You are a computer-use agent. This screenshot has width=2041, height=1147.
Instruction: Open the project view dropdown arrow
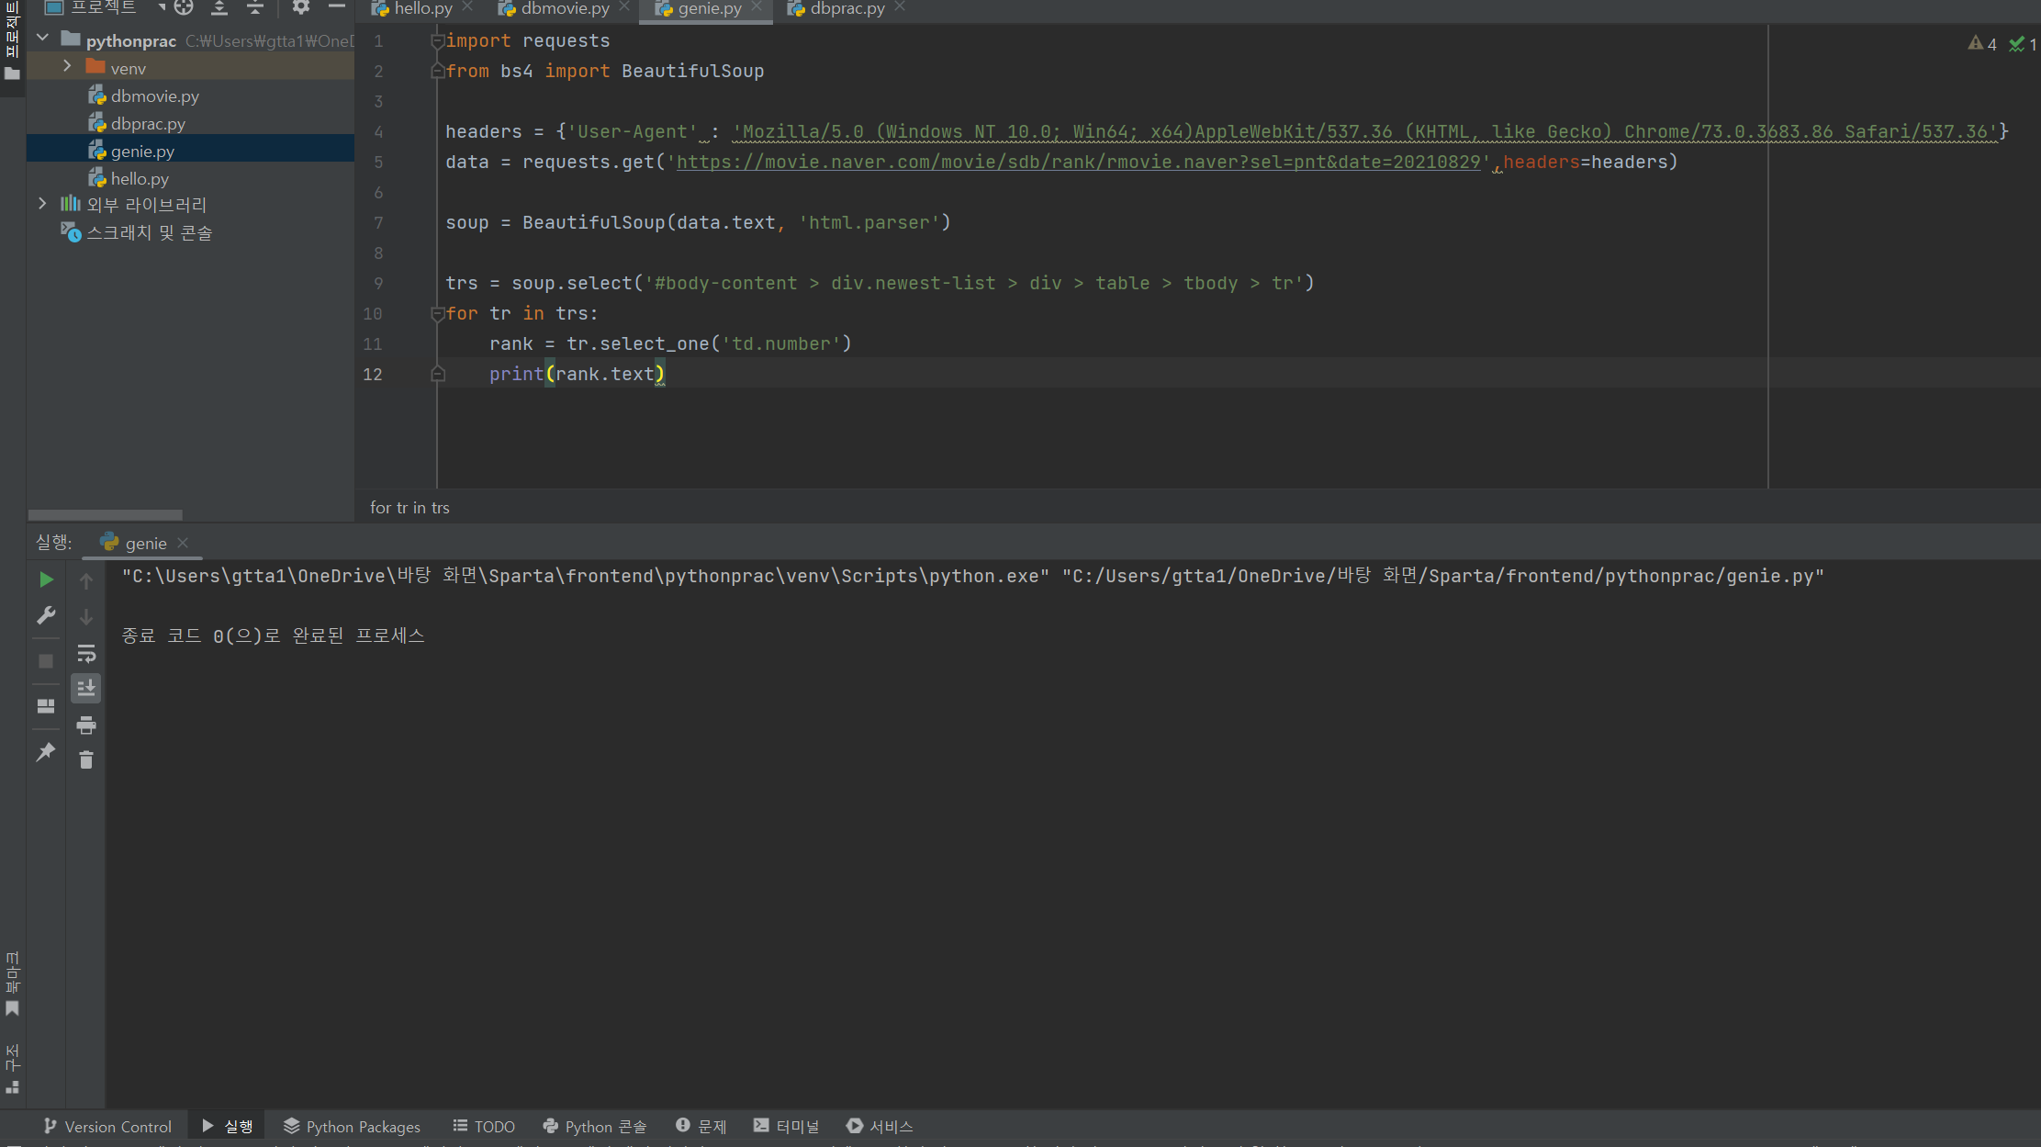[161, 8]
